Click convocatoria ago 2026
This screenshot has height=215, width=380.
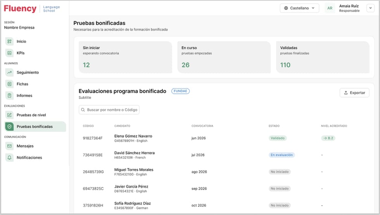click(199, 172)
